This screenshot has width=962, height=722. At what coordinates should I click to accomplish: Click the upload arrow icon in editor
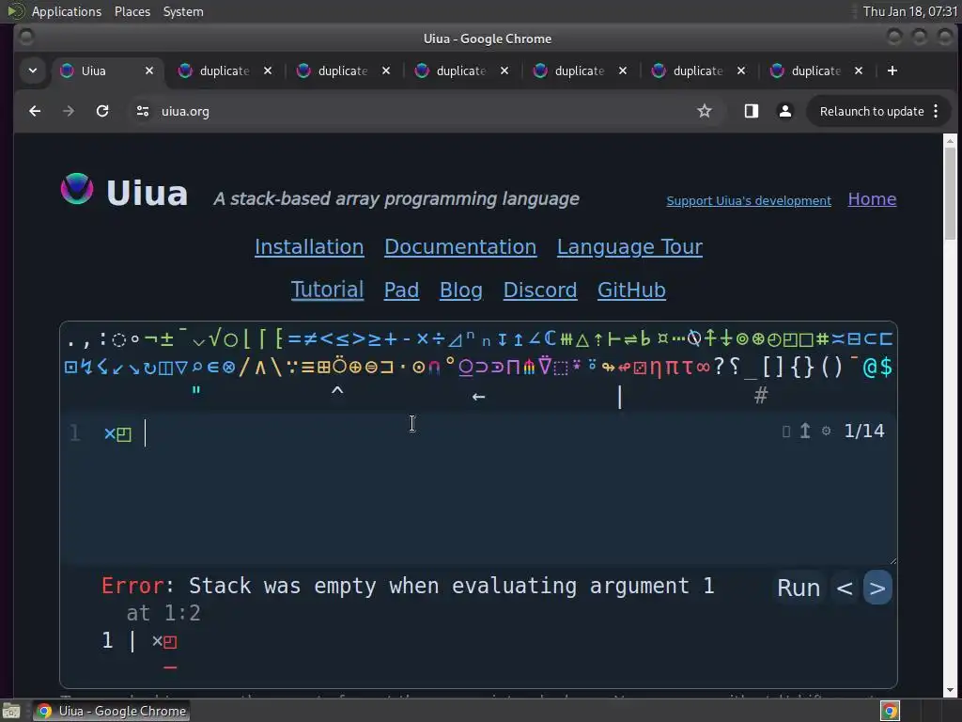click(805, 431)
